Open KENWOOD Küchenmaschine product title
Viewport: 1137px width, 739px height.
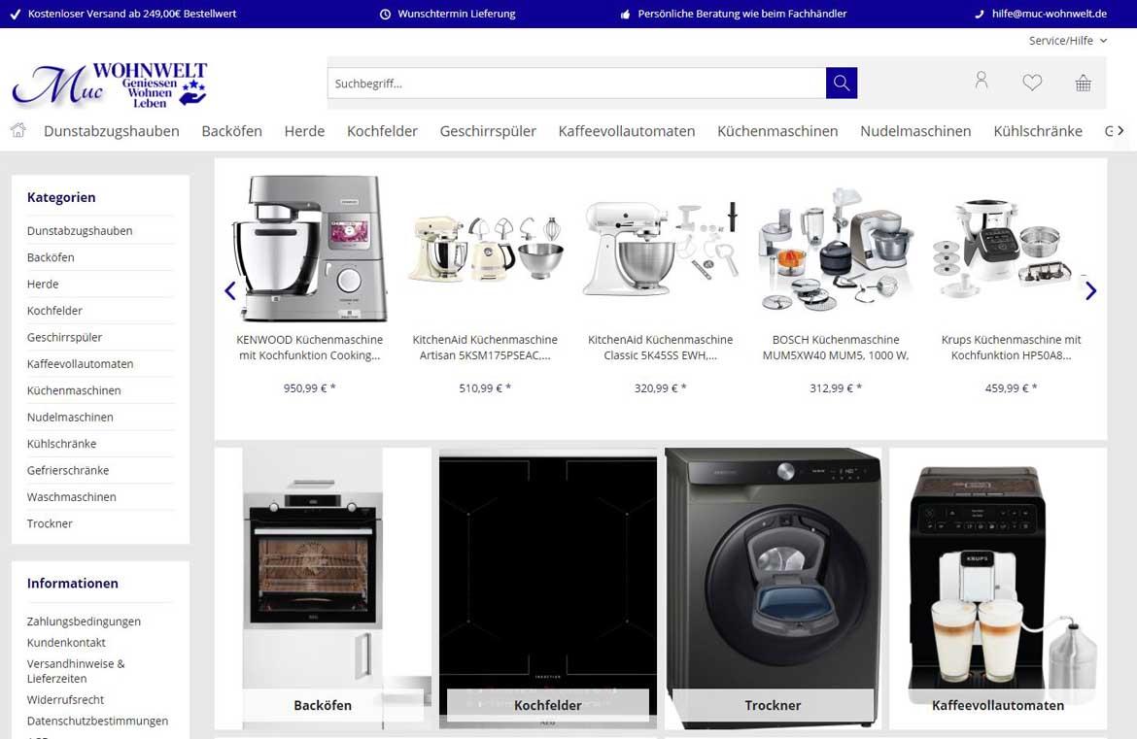click(310, 347)
